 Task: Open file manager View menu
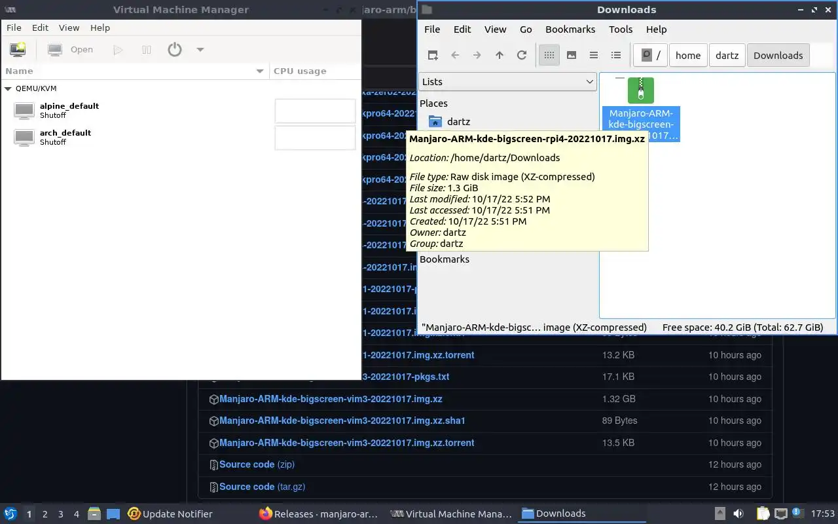click(x=496, y=29)
